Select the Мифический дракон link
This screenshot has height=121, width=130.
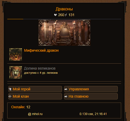coord(41,50)
